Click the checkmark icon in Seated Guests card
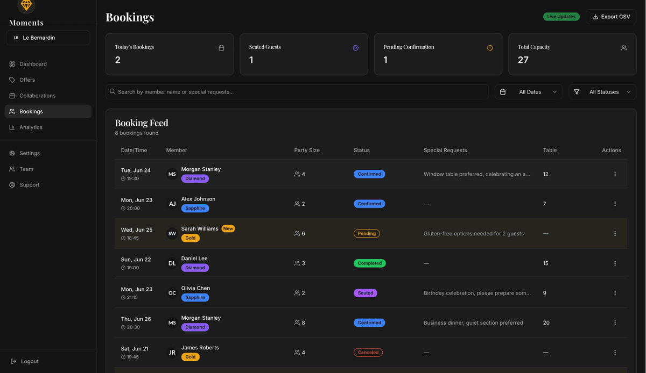The image size is (646, 373). (355, 48)
